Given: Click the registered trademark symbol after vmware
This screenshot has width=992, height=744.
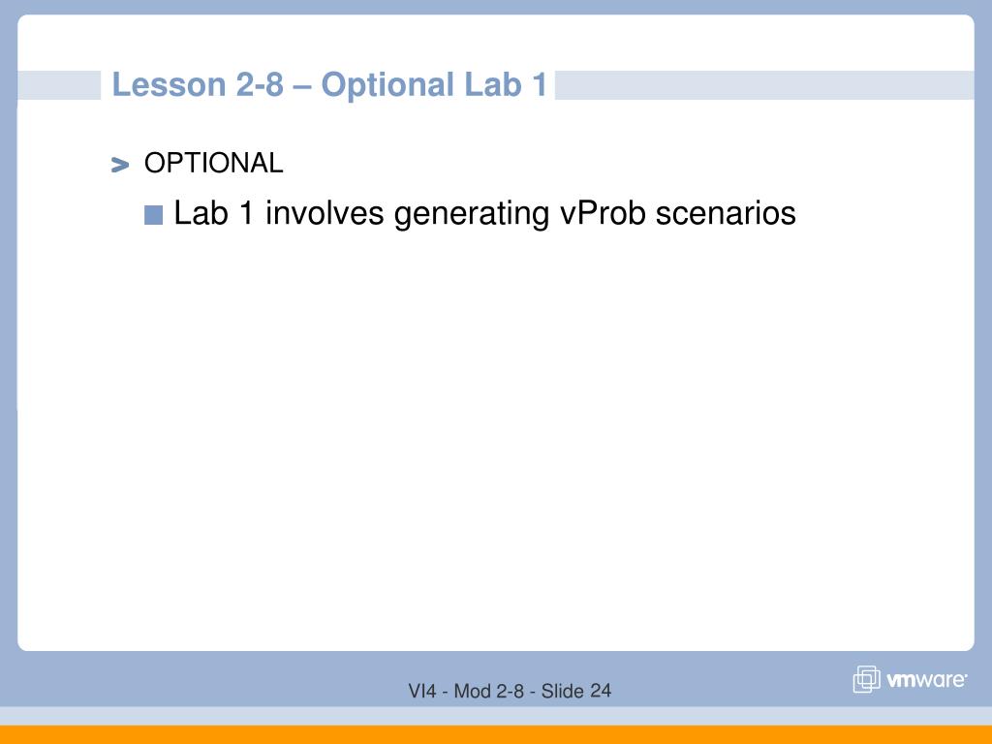Looking at the screenshot, I should pyautogui.click(x=965, y=675).
